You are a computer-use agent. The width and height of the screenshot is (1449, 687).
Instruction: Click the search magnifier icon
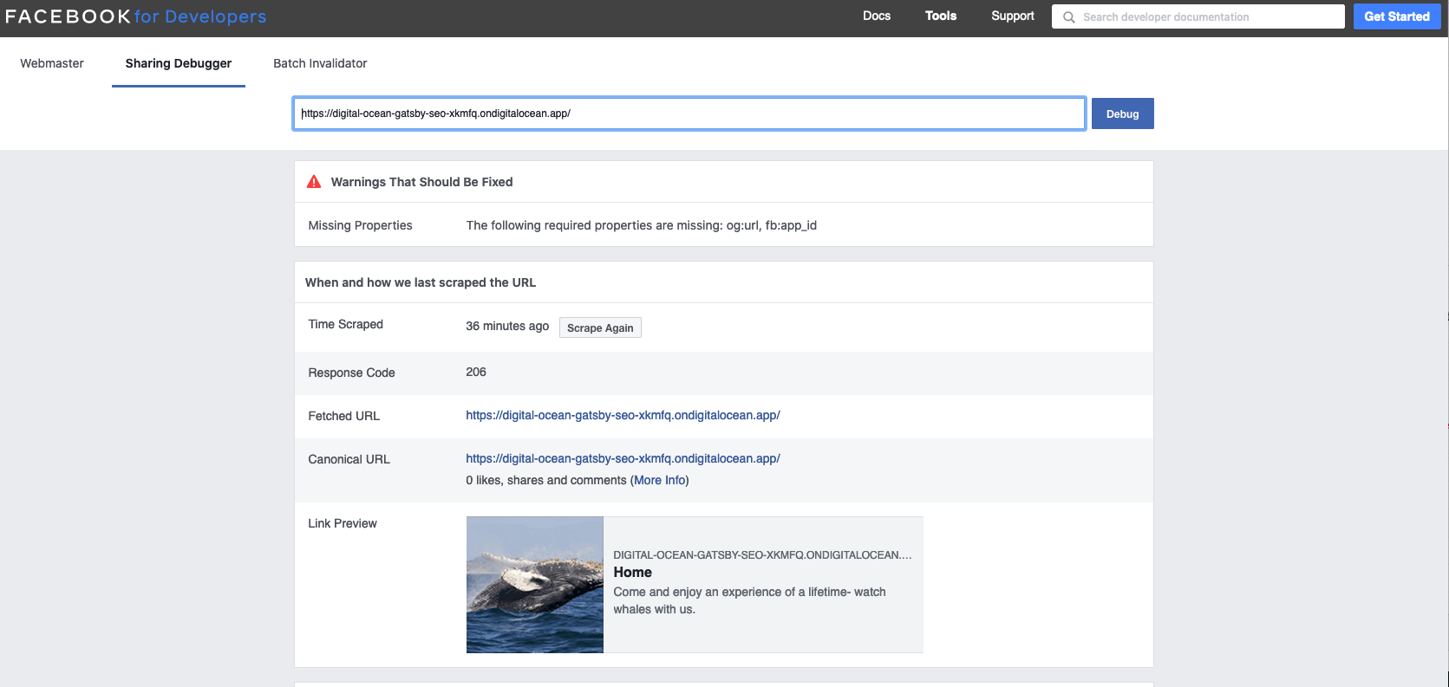(1069, 16)
